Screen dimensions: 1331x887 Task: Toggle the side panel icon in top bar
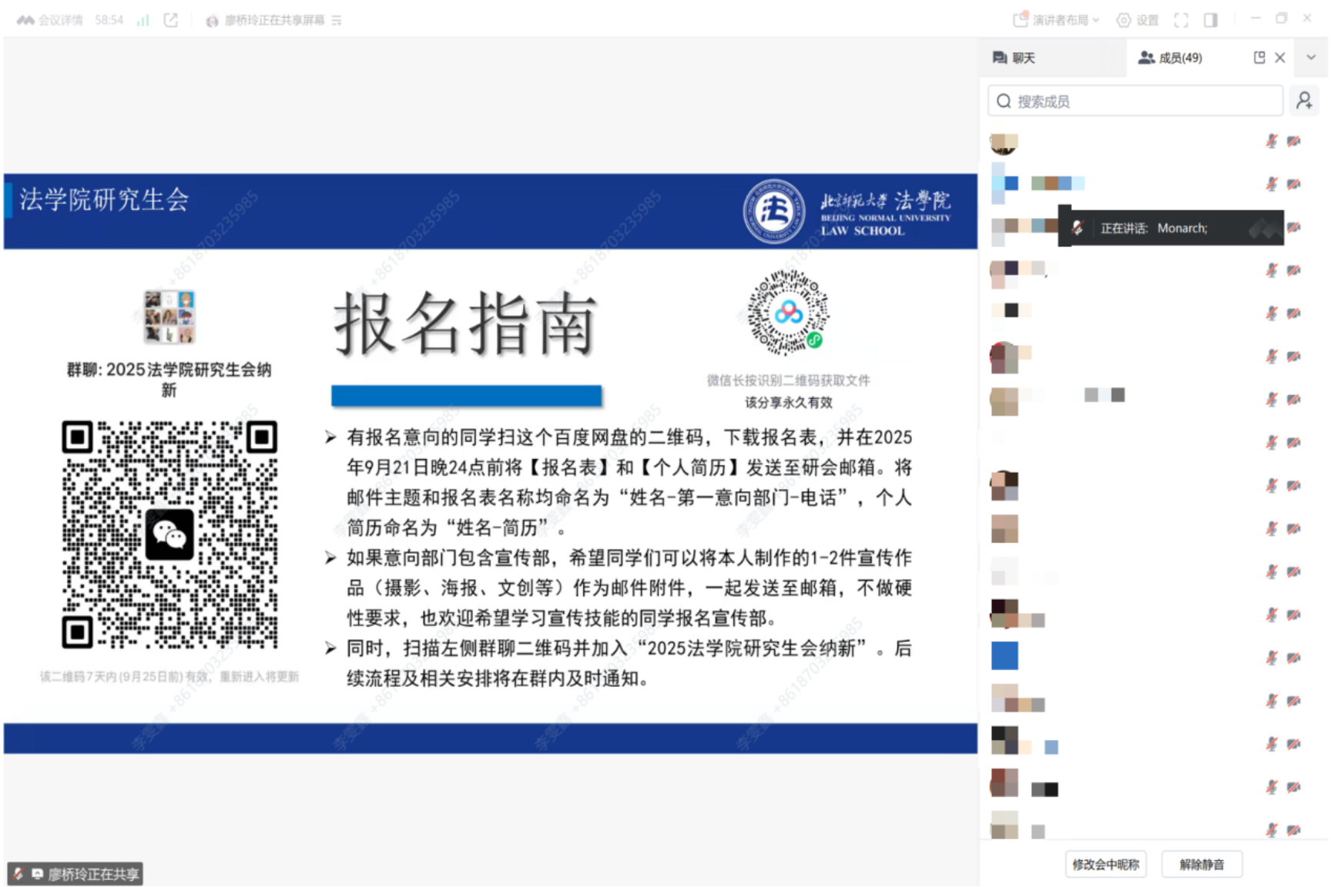pyautogui.click(x=1211, y=20)
